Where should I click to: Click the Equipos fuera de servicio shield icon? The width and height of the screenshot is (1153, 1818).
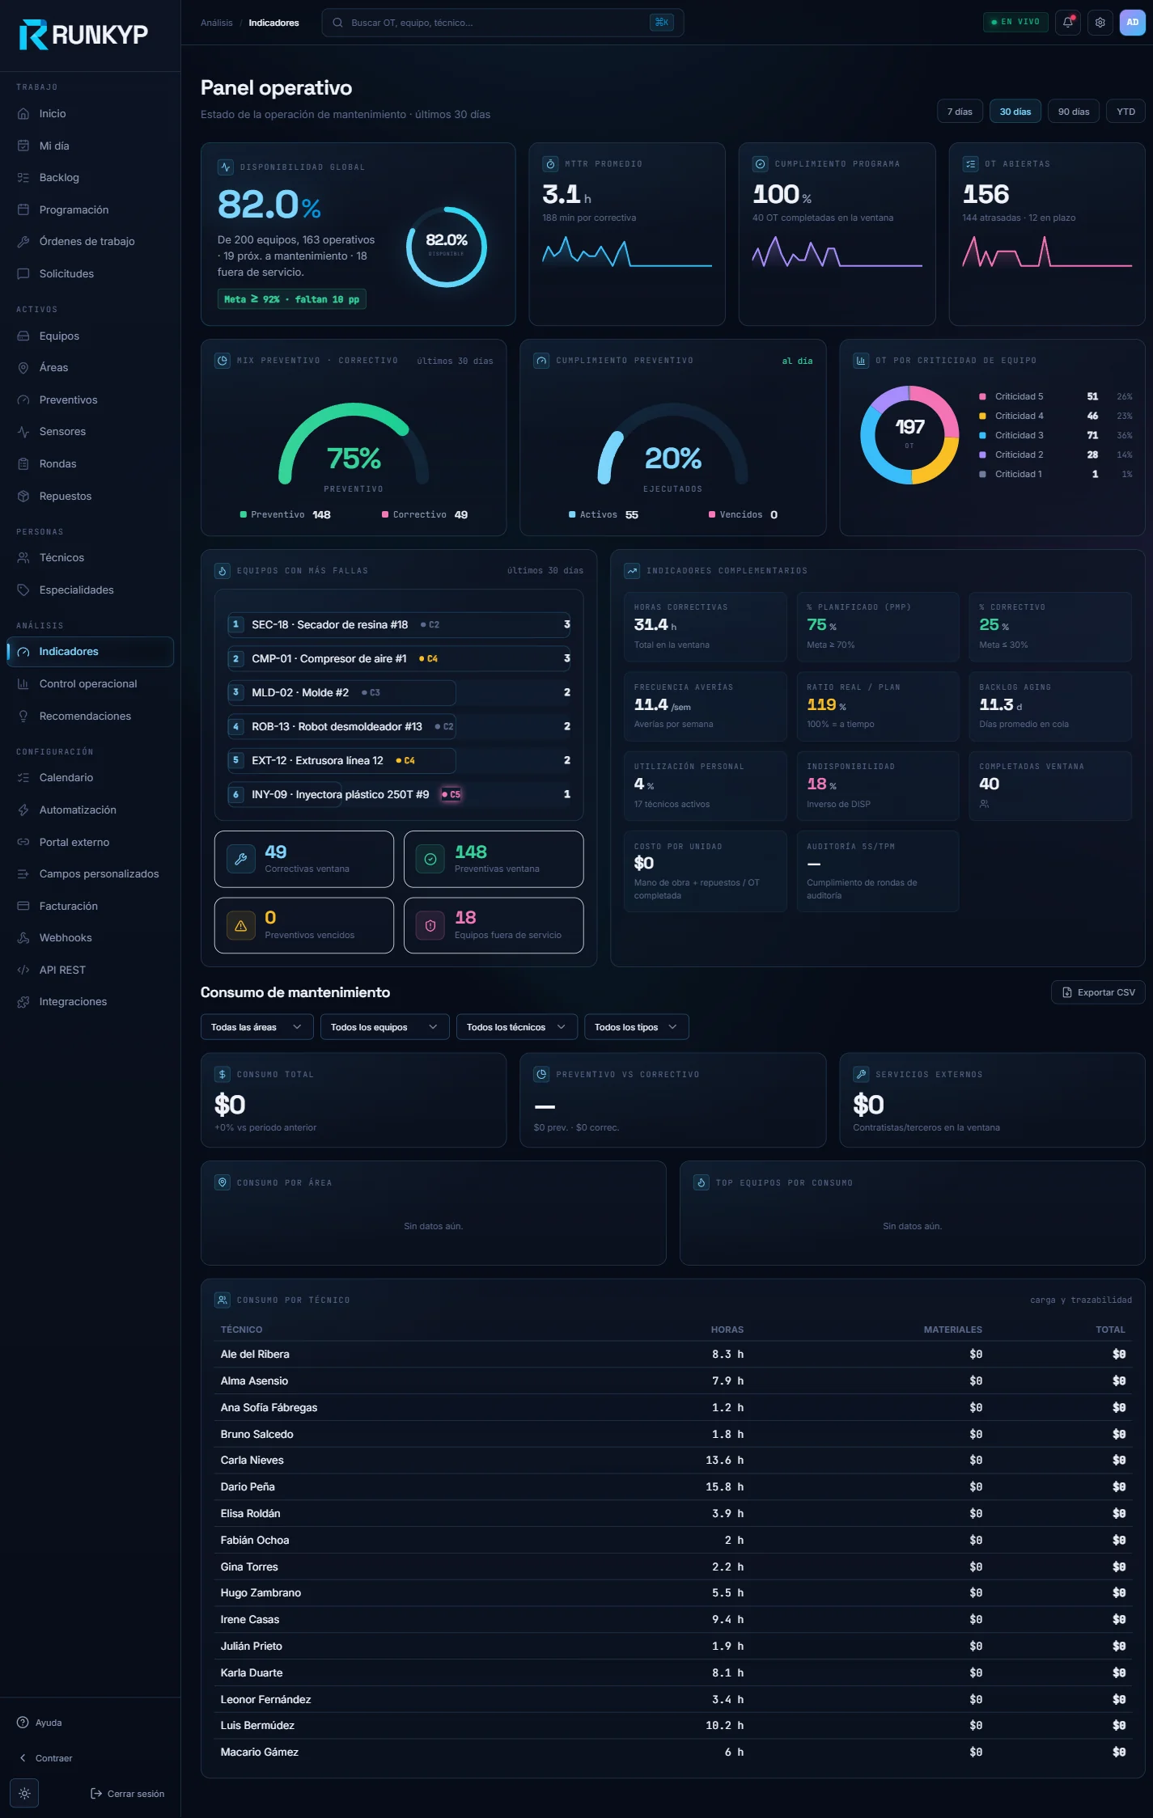pos(430,925)
